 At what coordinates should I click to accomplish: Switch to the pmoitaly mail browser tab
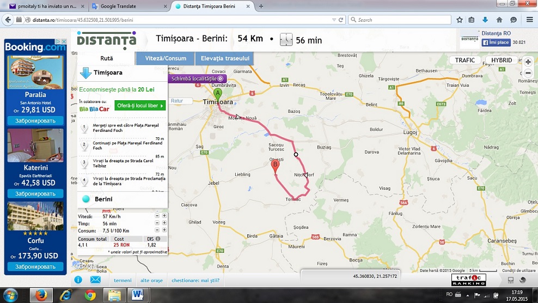pyautogui.click(x=47, y=6)
